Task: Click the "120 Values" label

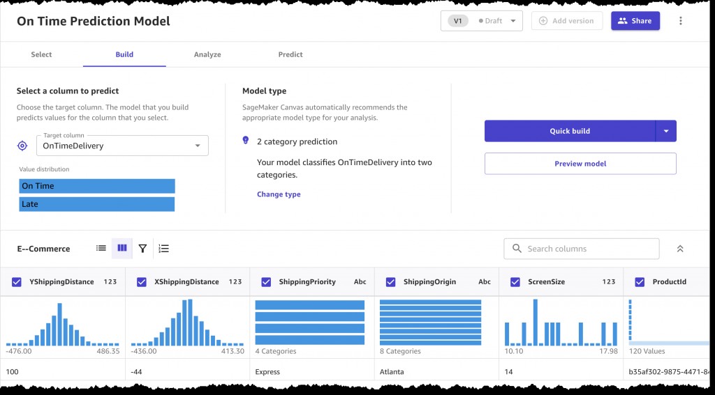Action: (647, 351)
